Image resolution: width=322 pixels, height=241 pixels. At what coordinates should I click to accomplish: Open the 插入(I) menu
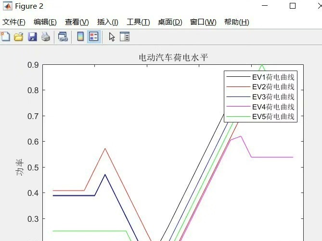pos(108,22)
